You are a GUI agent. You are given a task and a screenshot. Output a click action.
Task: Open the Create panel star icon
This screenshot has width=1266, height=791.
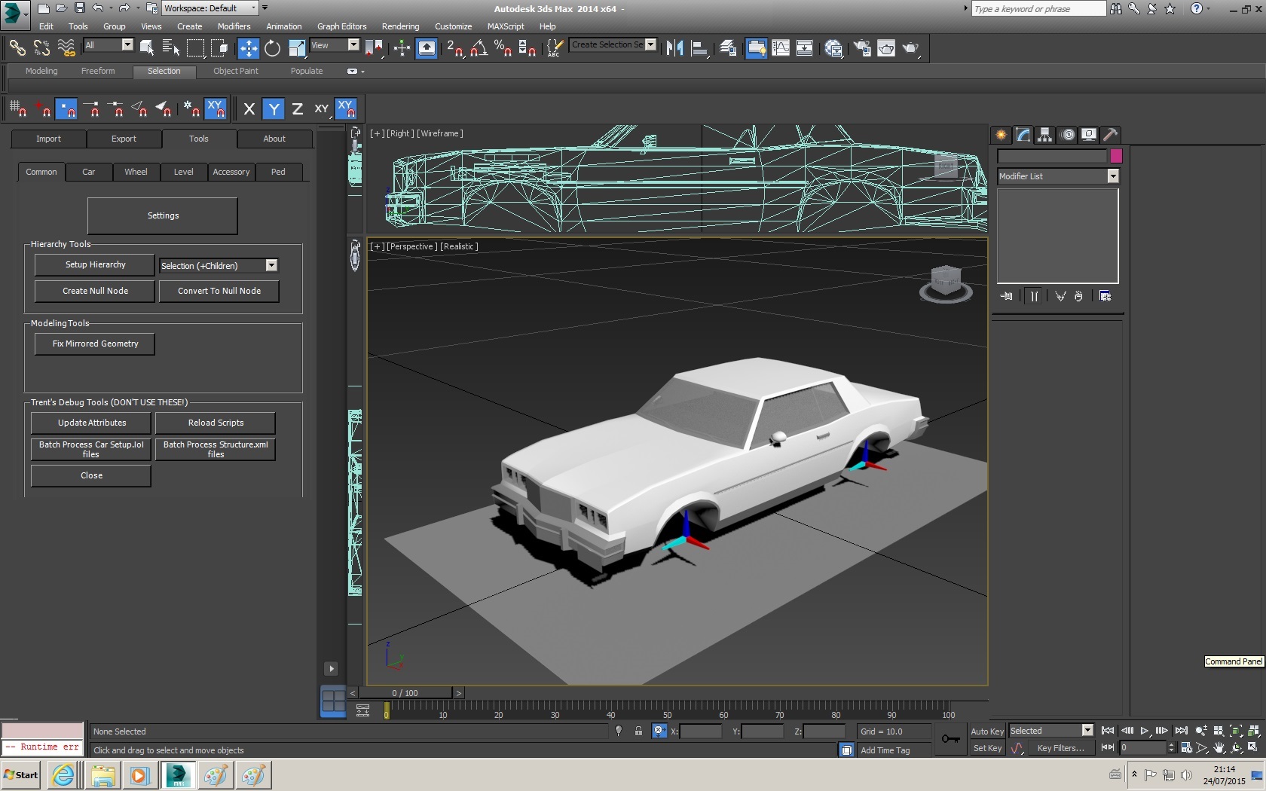click(1001, 135)
